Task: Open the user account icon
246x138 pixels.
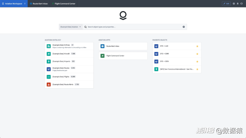Action: tap(241, 4)
